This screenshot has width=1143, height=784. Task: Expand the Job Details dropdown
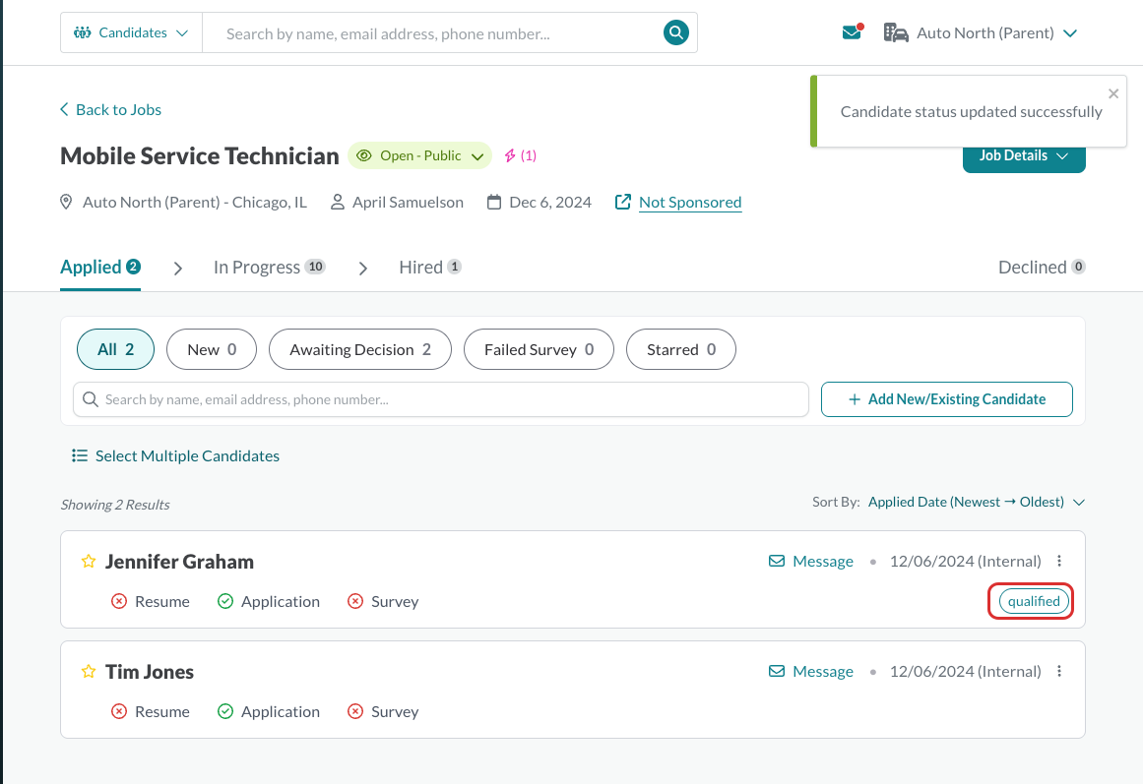pyautogui.click(x=1024, y=156)
